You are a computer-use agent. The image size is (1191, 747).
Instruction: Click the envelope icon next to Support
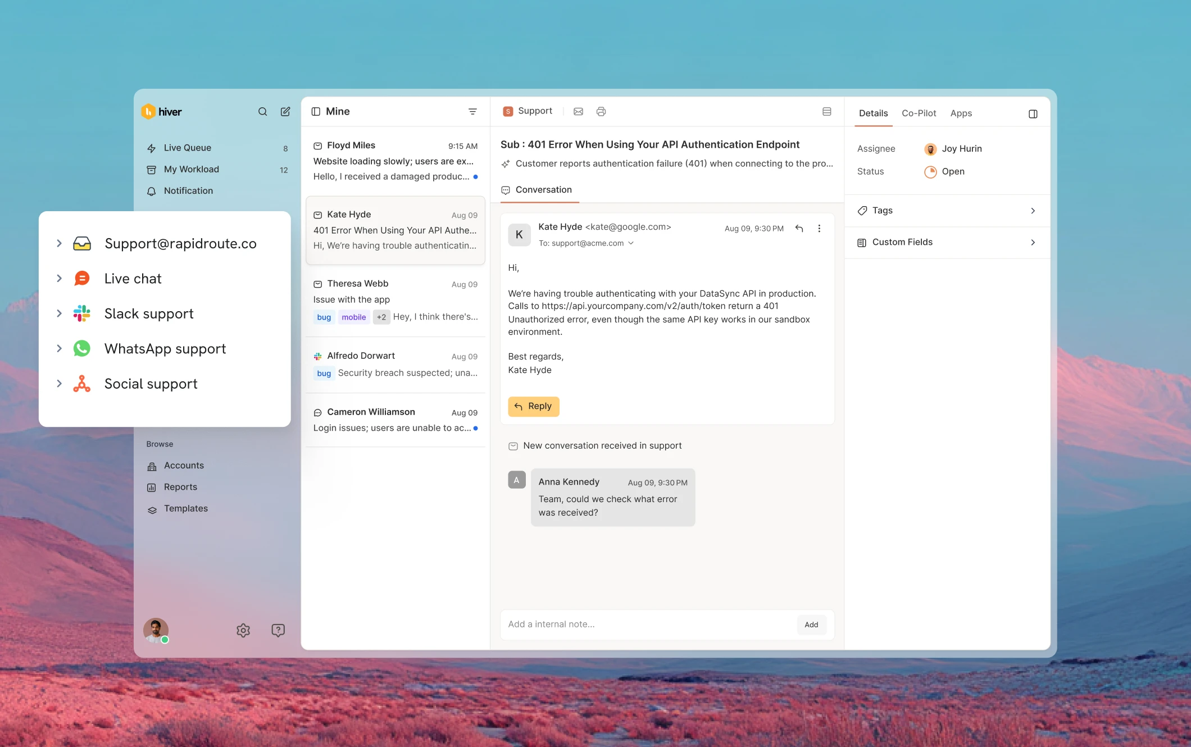pyautogui.click(x=578, y=112)
